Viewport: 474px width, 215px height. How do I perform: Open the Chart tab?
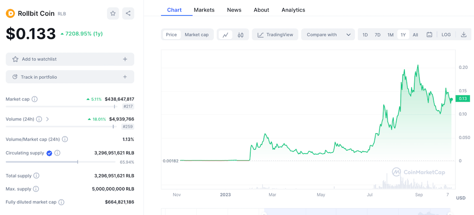(174, 10)
